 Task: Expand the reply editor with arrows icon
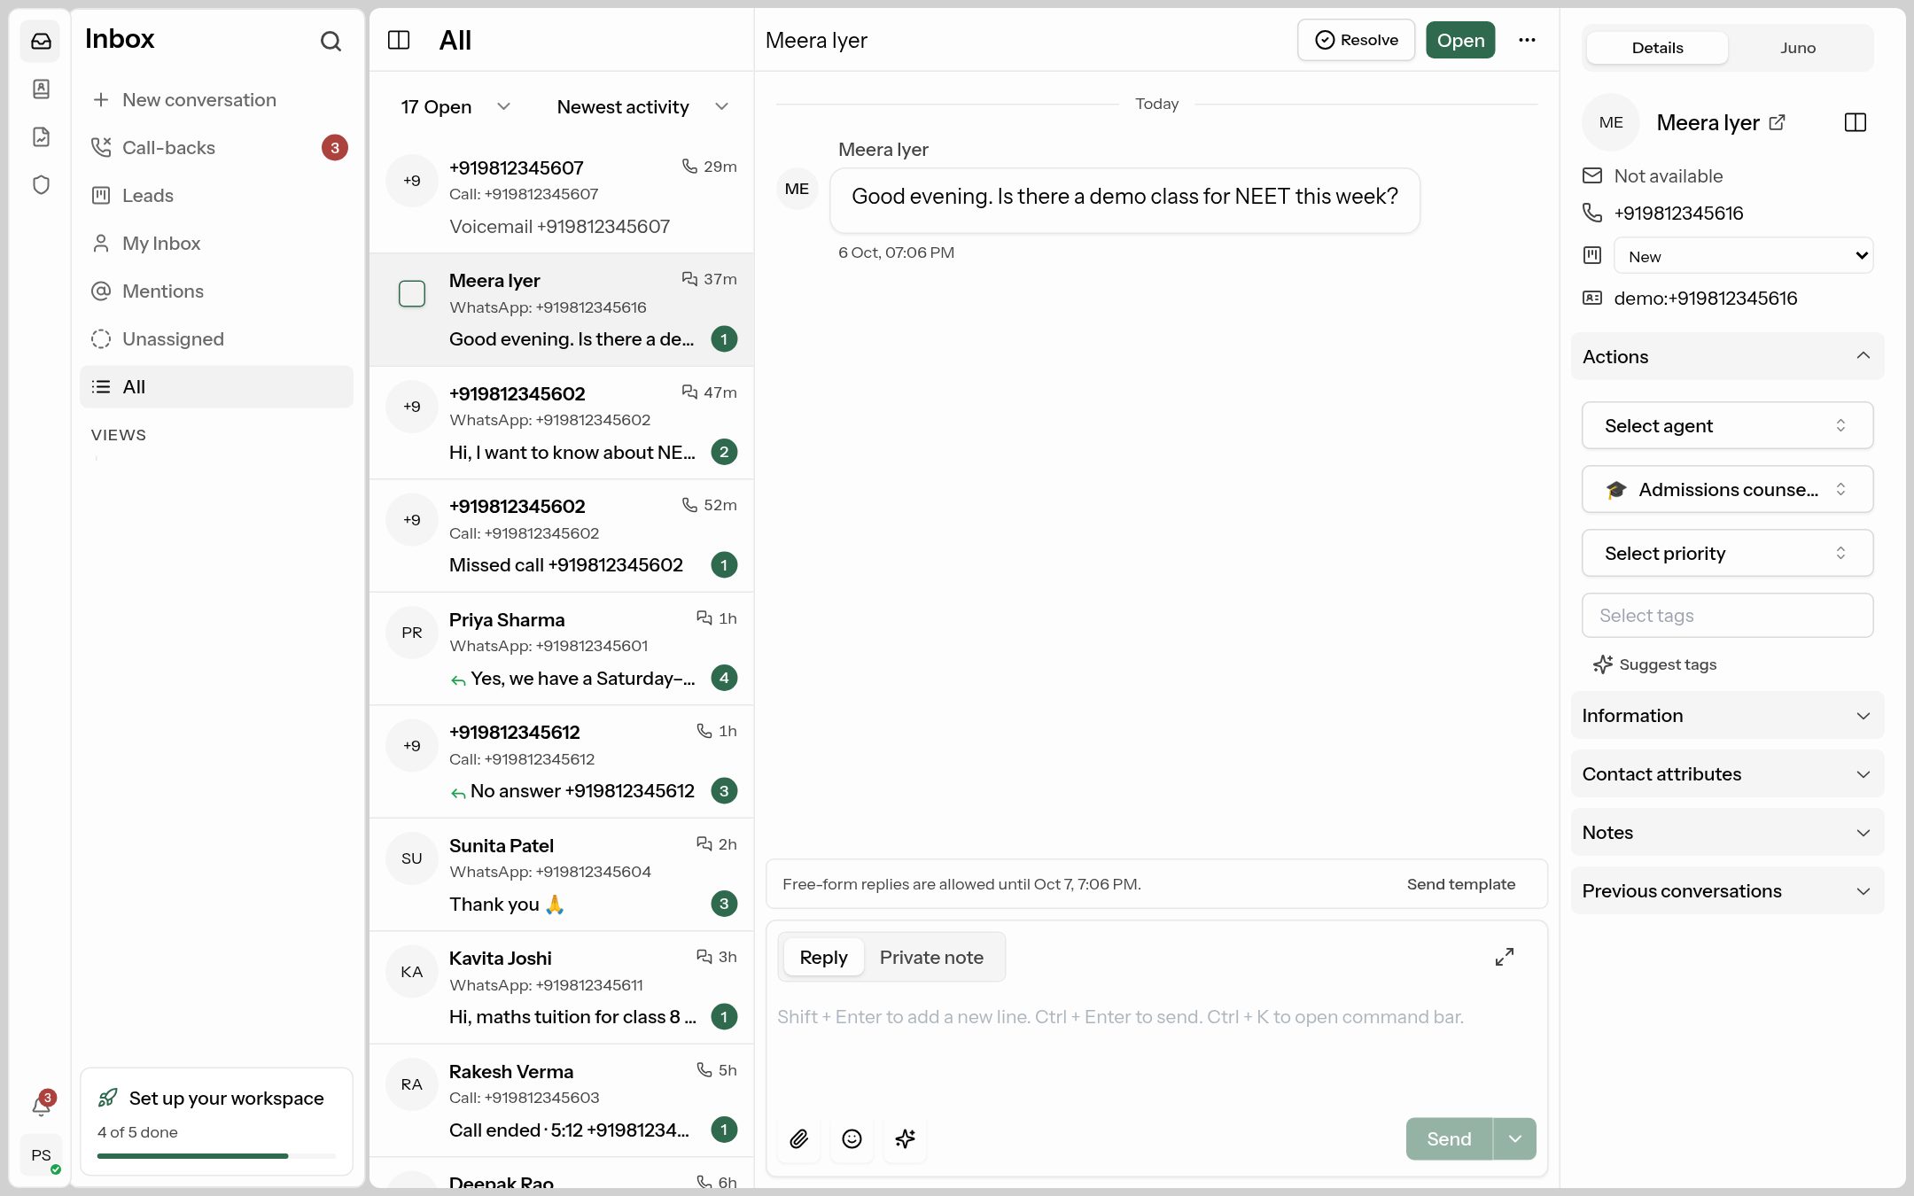pos(1504,957)
